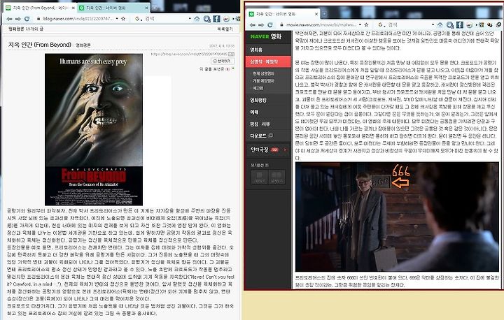Open the search bar dropdown arrow in left browser
The image size is (504, 320).
coord(190,19)
